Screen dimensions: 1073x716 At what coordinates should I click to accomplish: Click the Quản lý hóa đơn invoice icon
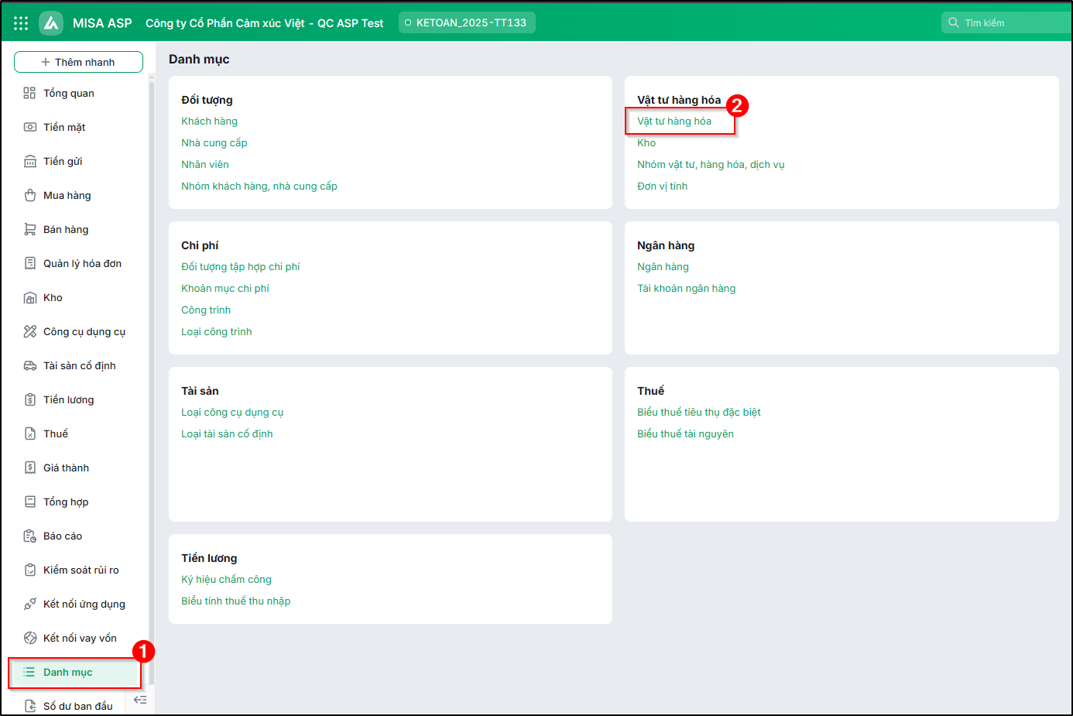pyautogui.click(x=29, y=263)
